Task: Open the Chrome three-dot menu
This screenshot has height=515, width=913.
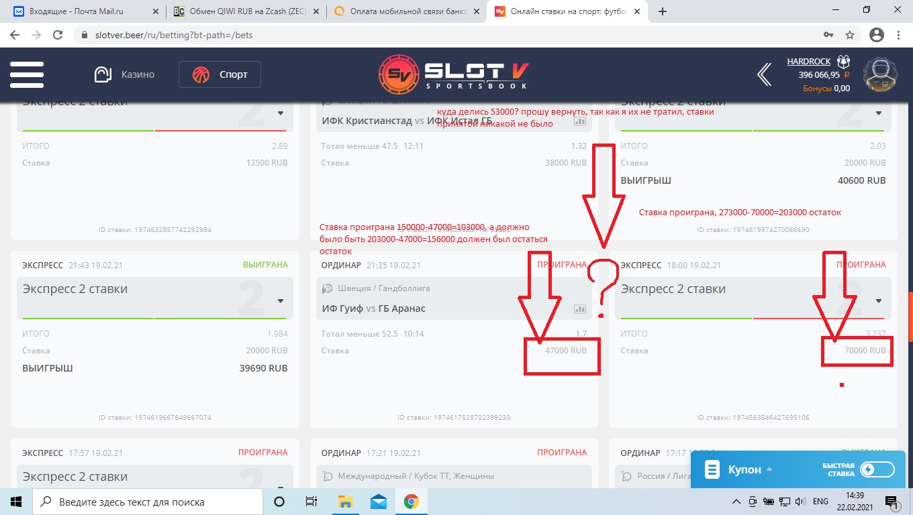Action: point(899,35)
